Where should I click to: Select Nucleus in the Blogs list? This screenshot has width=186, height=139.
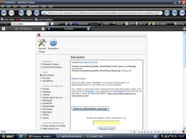[x=46, y=78]
